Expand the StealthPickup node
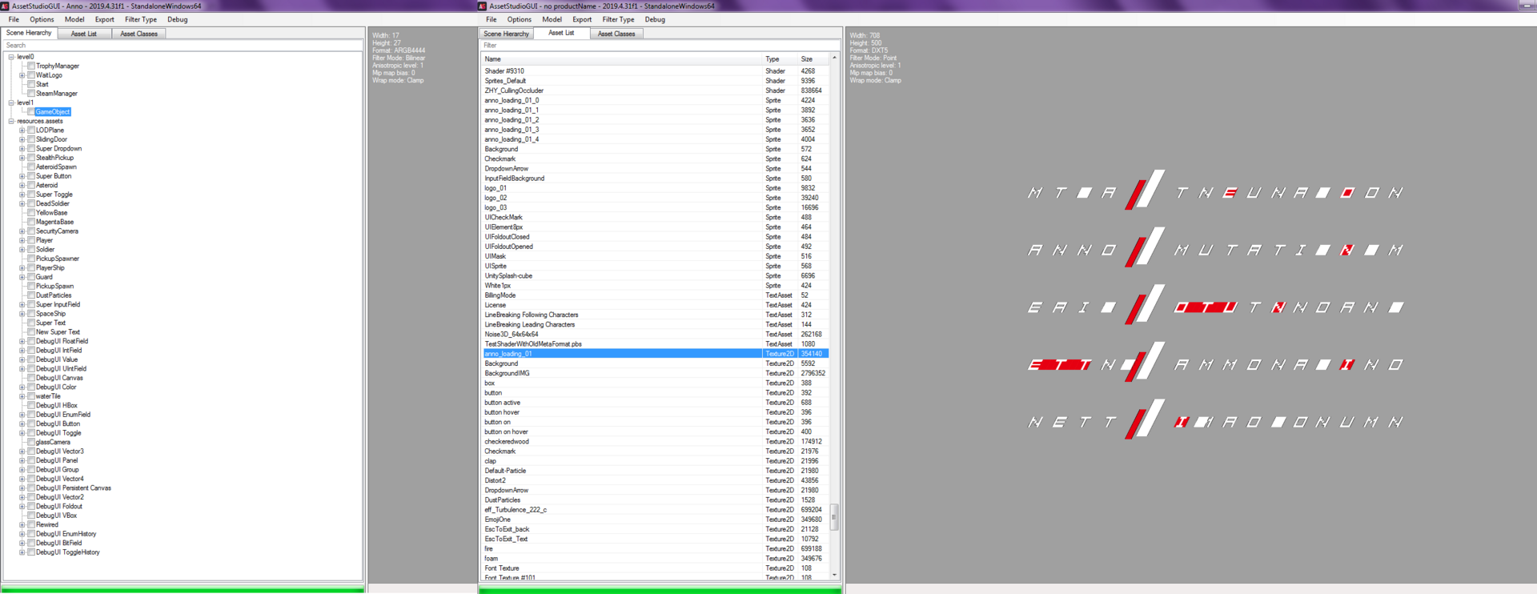1537x594 pixels. (x=22, y=158)
